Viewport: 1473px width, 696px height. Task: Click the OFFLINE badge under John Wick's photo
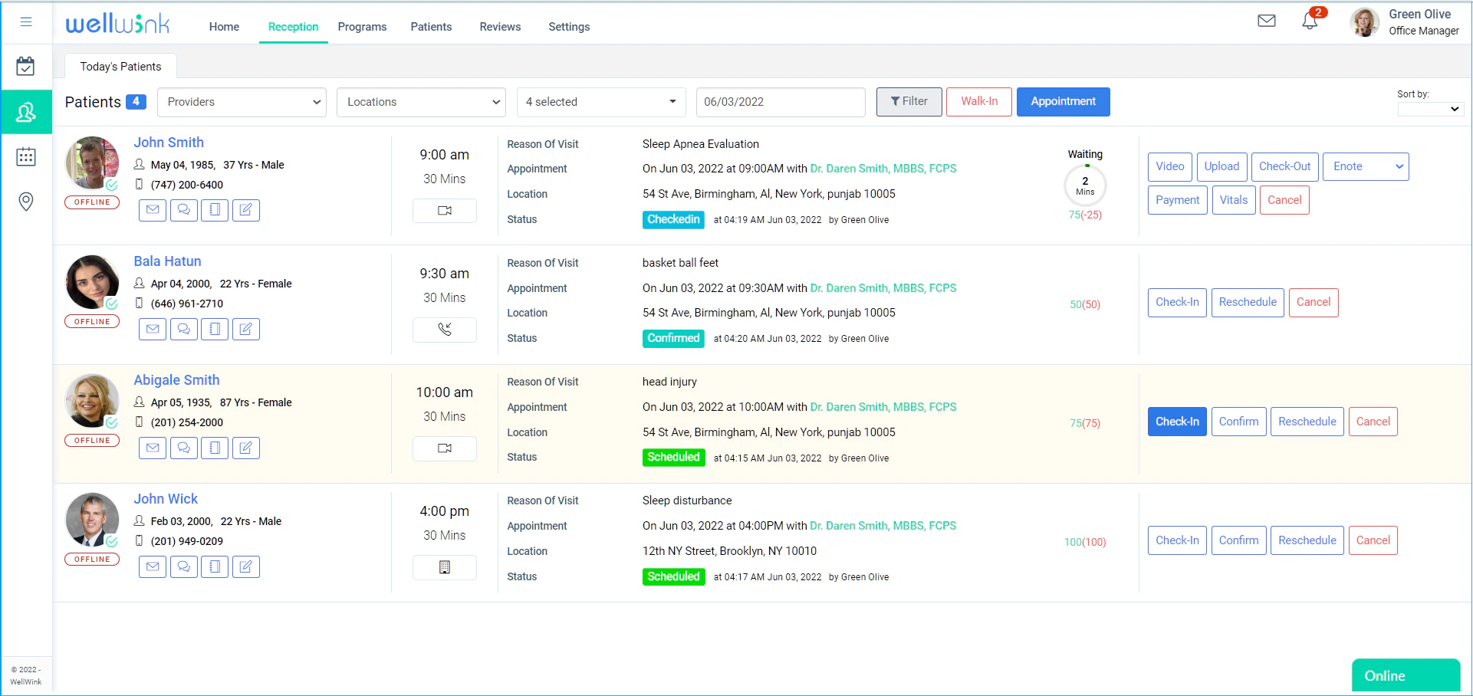point(92,559)
